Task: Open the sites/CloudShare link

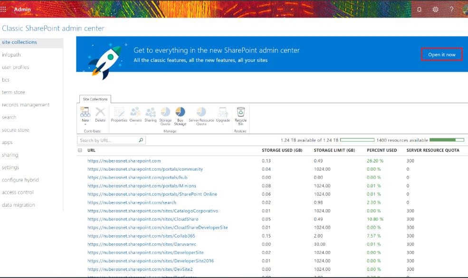Action: coord(143,219)
